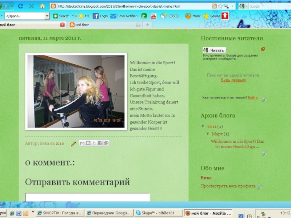Open YouTube from the toolbar icon
The image size is (291, 218).
(x=154, y=16)
